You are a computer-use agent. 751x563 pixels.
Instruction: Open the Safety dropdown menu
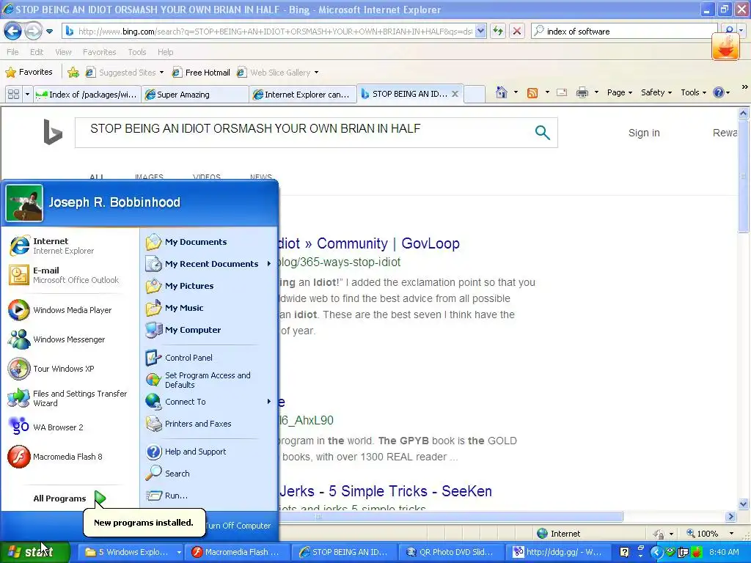pyautogui.click(x=656, y=92)
